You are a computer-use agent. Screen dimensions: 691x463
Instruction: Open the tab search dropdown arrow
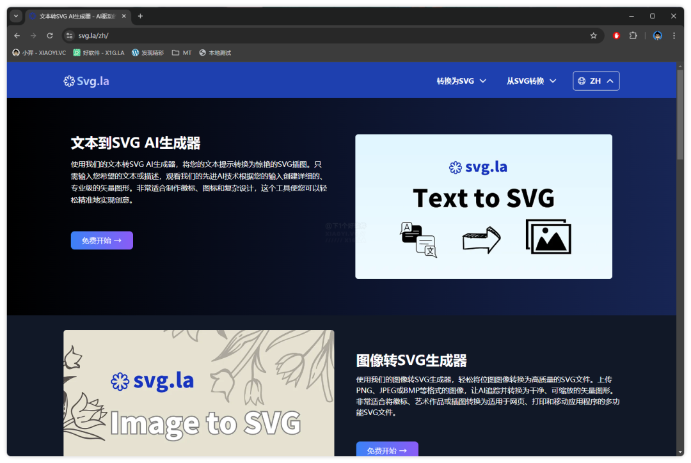16,16
